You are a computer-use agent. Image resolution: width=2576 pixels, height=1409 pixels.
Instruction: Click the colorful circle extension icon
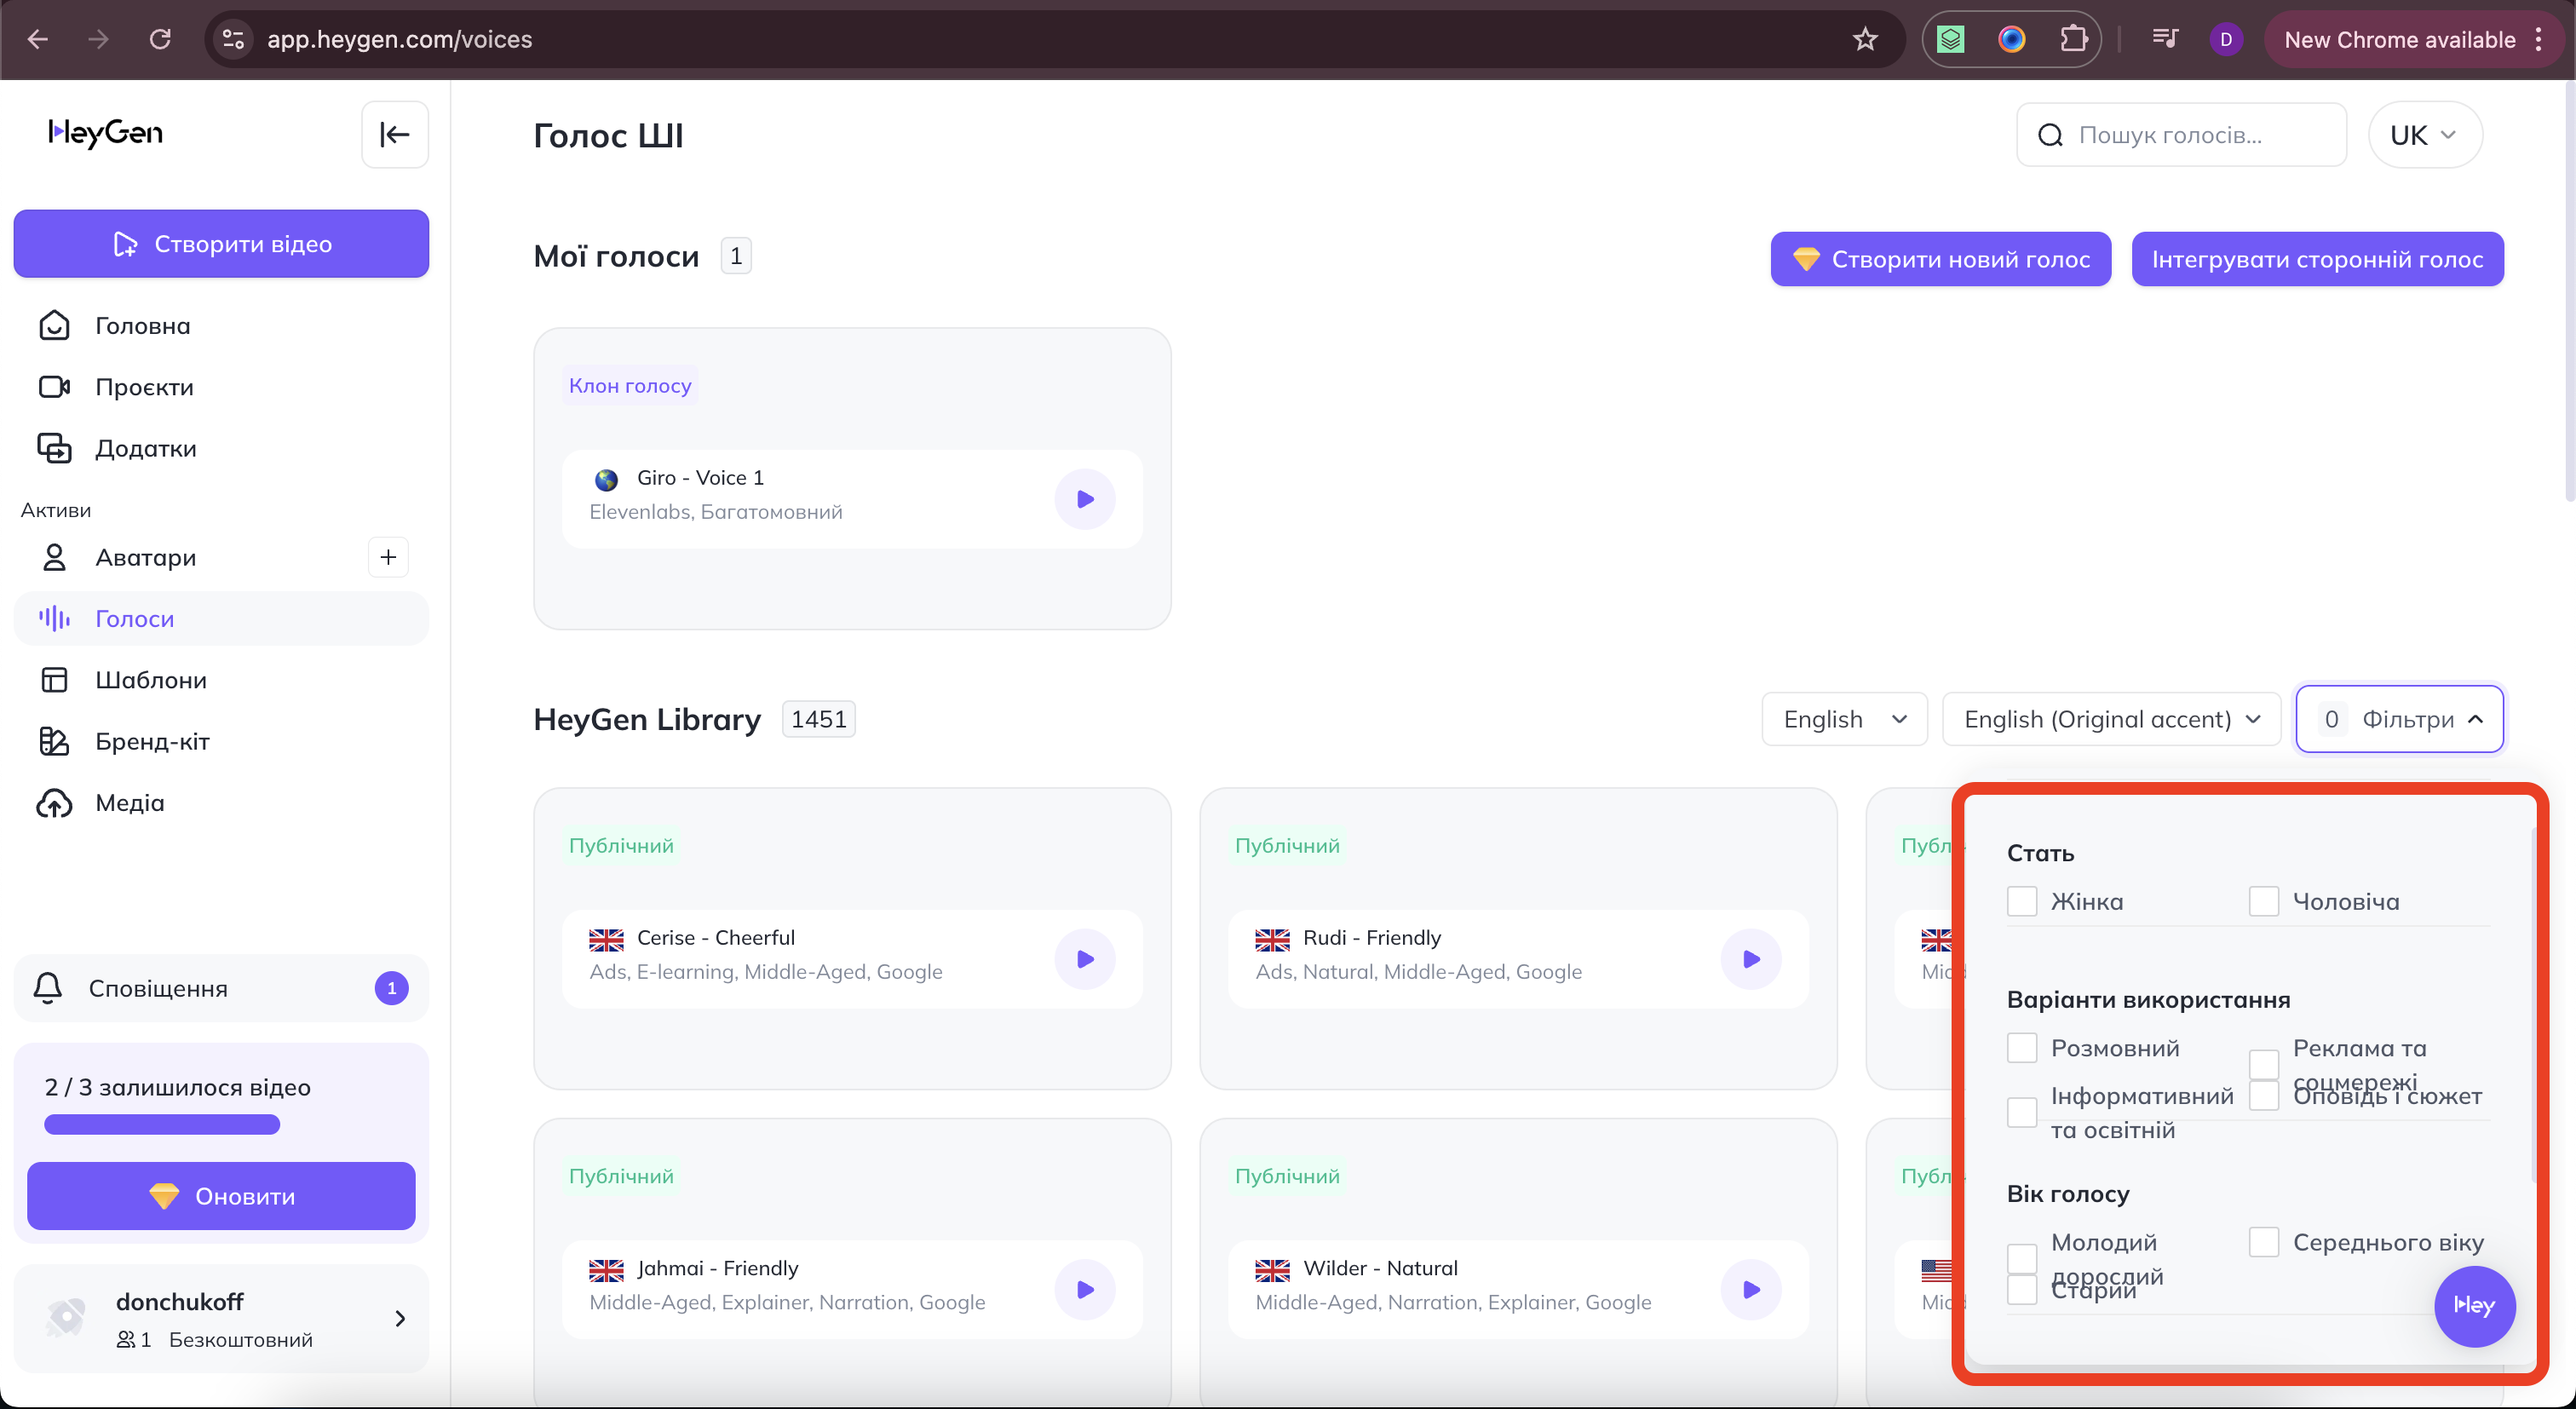point(2012,39)
